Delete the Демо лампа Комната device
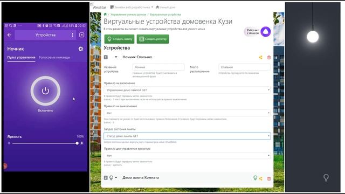Image resolution: width=345 pixels, height=194 pixels. (x=269, y=178)
